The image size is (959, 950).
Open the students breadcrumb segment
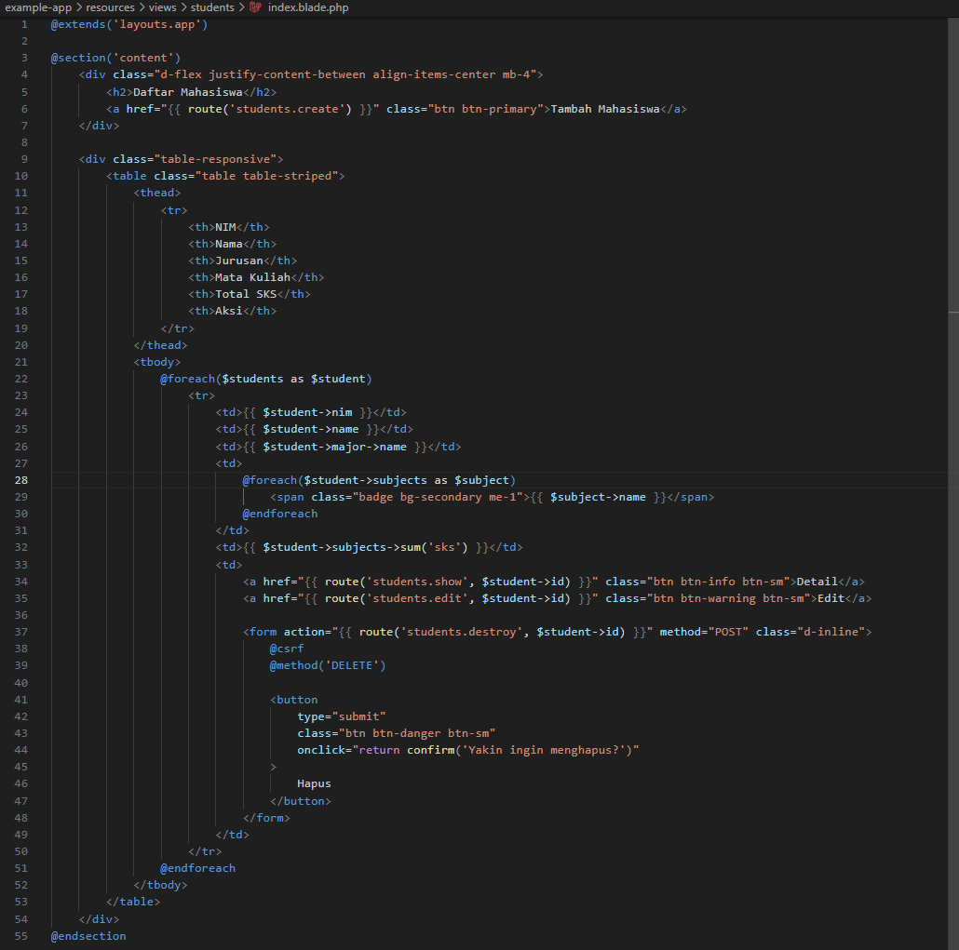(x=212, y=7)
